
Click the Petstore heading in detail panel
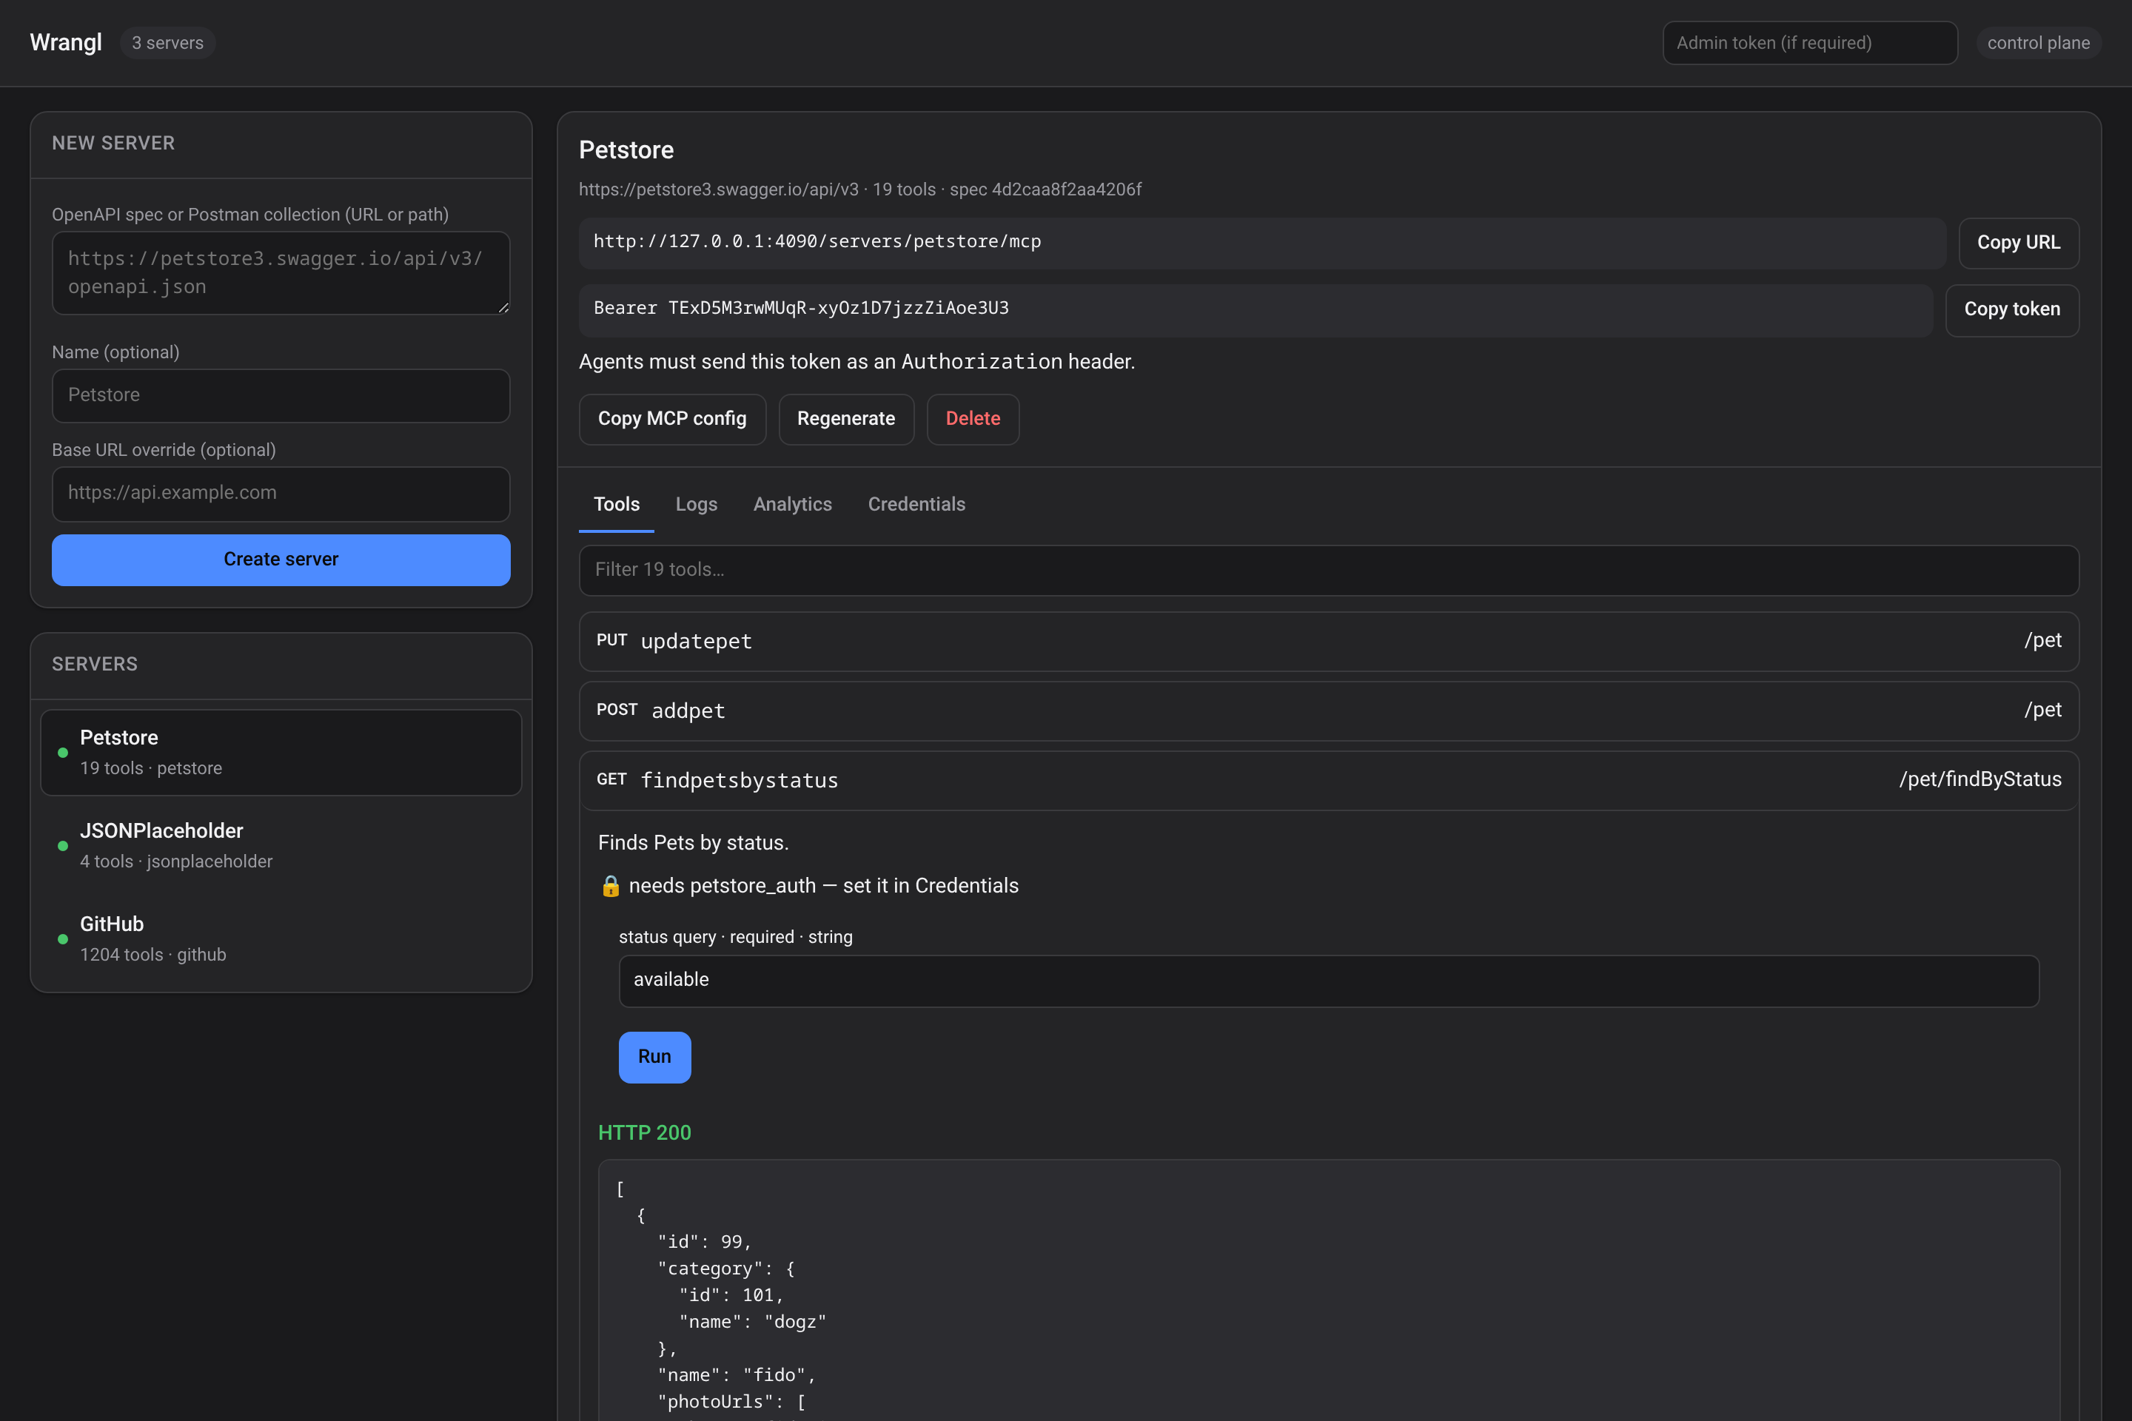coord(626,150)
